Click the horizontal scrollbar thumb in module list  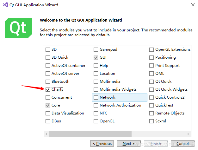point(90,134)
